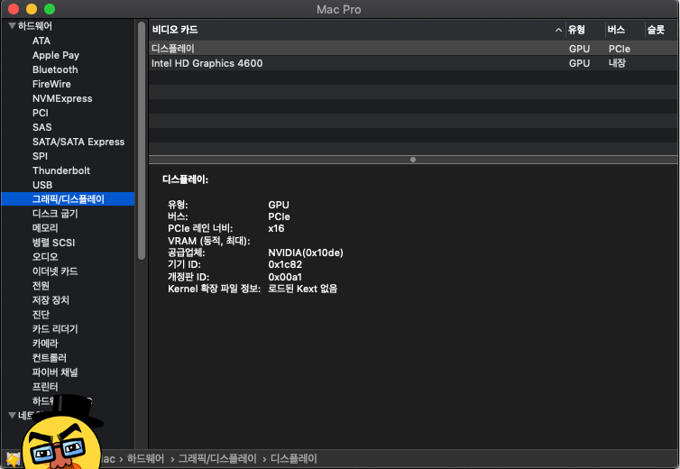Select 메모리 in the hardware list
The height and width of the screenshot is (469, 680).
[x=45, y=228]
